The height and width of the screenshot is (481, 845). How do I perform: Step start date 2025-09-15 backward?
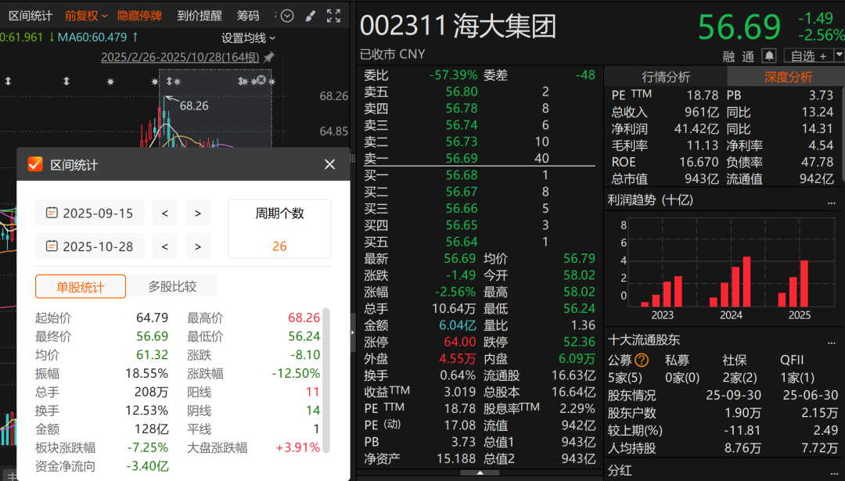[165, 214]
